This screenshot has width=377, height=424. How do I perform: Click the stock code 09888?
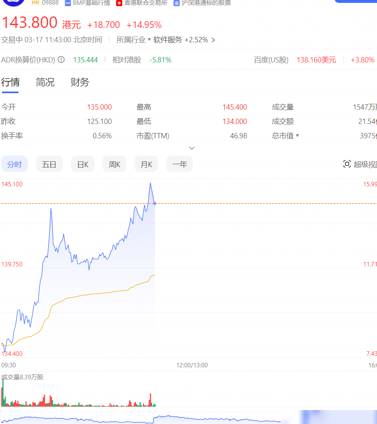coord(50,3)
